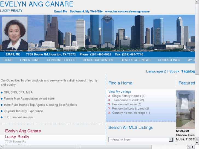The height and width of the screenshot is (149, 199).
Task: Click red arrow icon beside Single Family Homes
Action: [109, 96]
